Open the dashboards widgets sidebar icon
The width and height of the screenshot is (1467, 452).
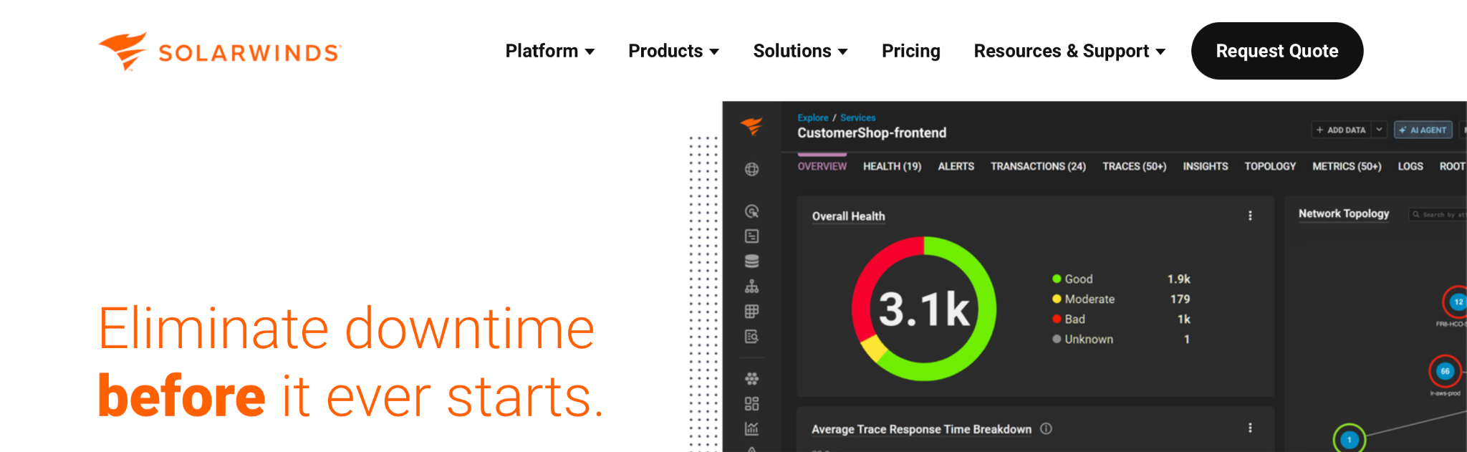pos(751,404)
